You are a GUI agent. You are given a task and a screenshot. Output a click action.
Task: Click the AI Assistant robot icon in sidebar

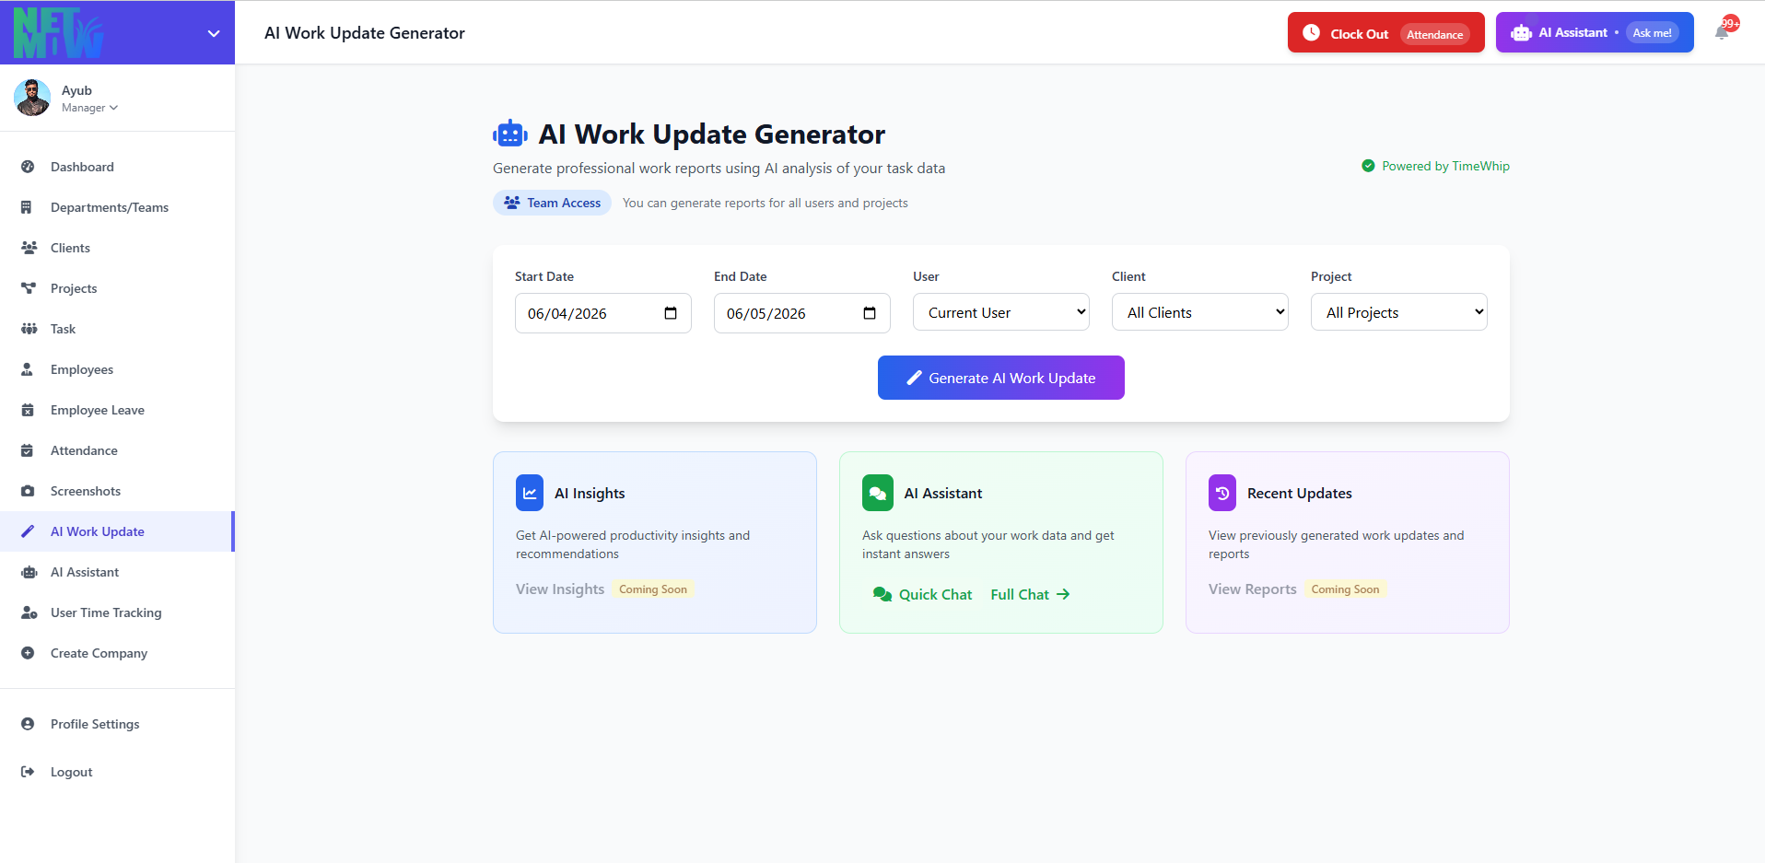coord(29,572)
